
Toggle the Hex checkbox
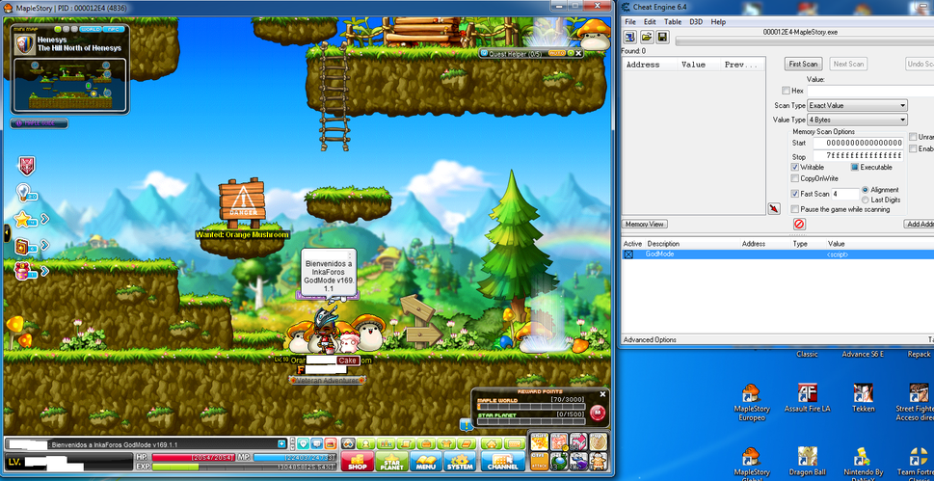(786, 91)
